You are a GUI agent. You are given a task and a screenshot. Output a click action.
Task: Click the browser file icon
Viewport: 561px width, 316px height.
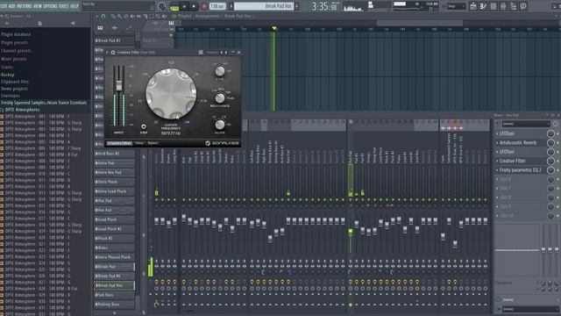pyautogui.click(x=39, y=24)
